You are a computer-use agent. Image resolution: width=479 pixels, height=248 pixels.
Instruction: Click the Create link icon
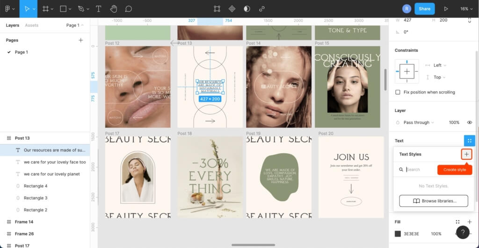point(262,9)
